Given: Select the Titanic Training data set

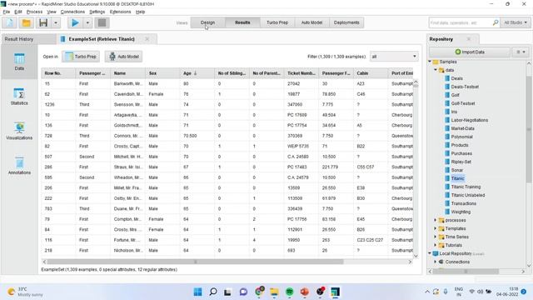Looking at the screenshot, I should (x=466, y=187).
